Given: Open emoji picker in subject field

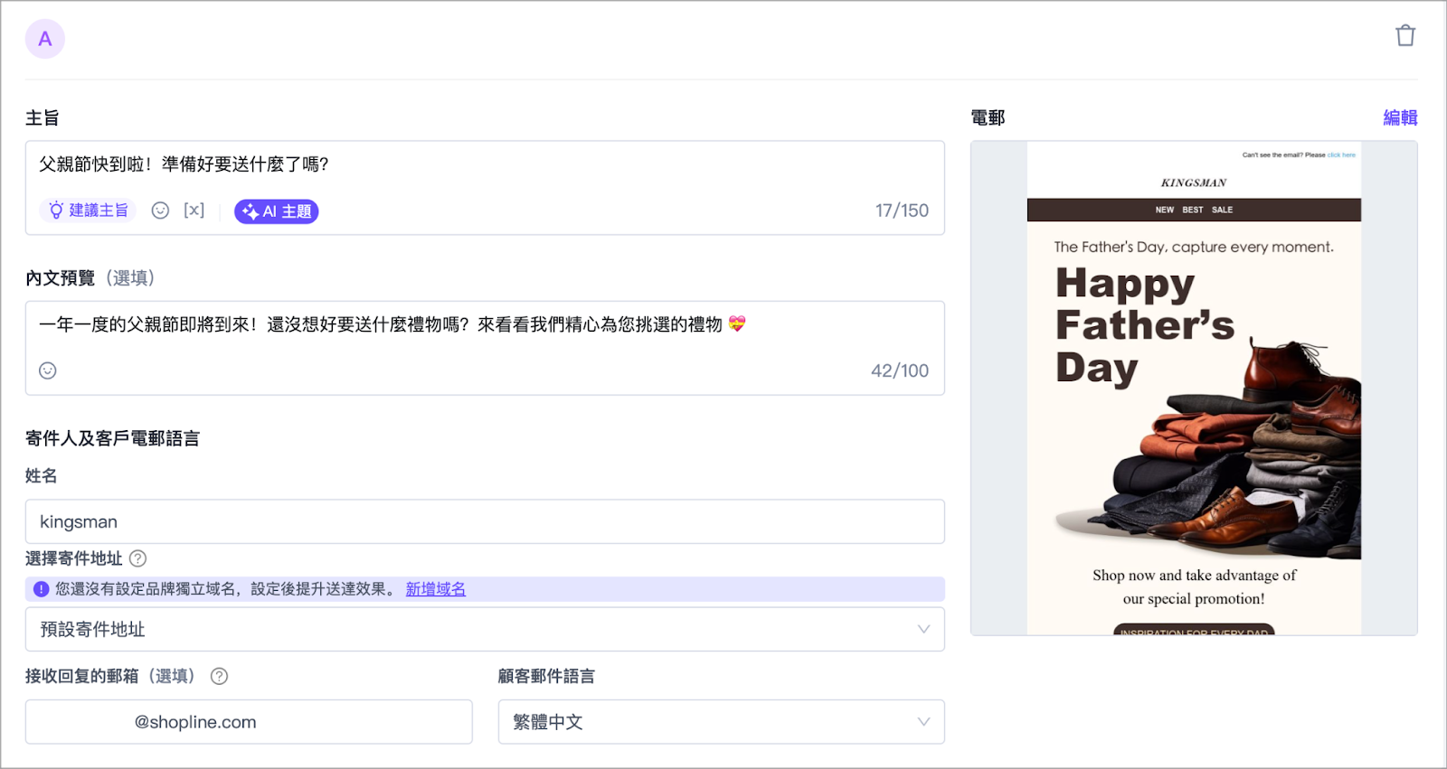Looking at the screenshot, I should point(160,211).
